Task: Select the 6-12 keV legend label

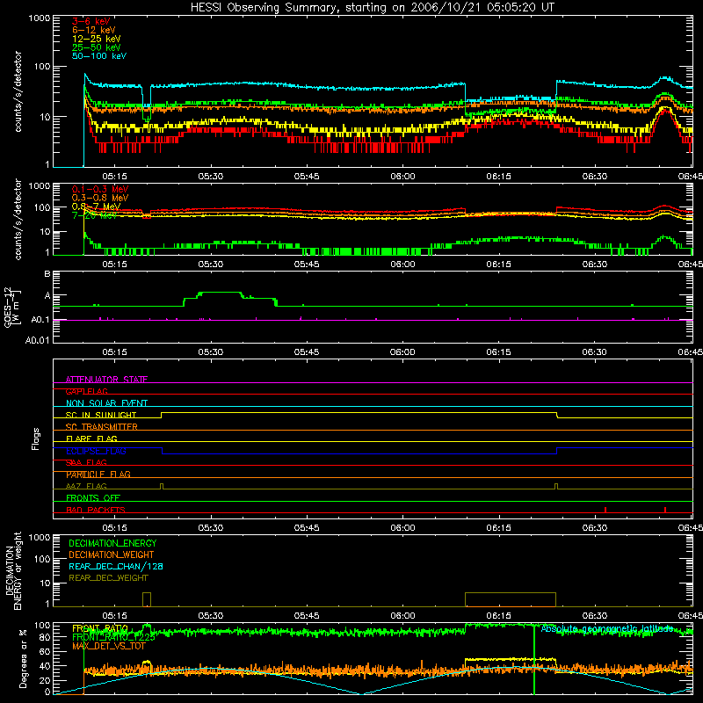Action: point(94,30)
